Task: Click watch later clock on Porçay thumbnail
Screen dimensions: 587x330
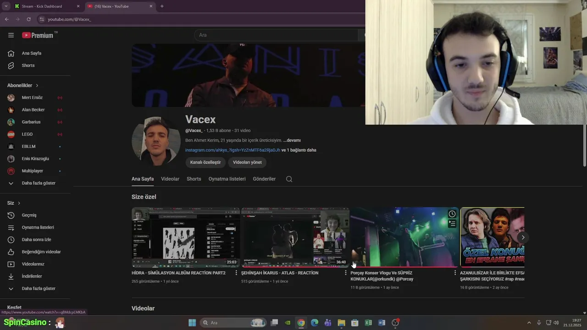Action: (452, 214)
